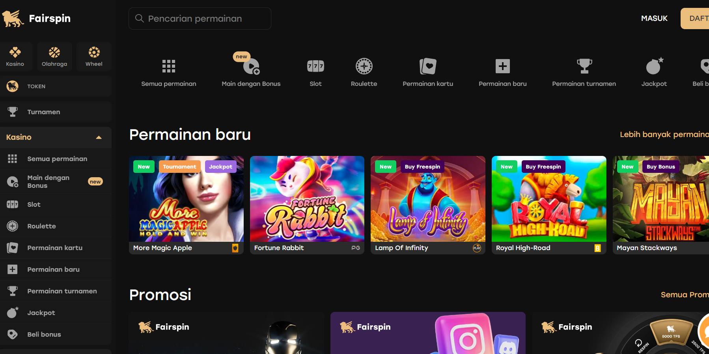The width and height of the screenshot is (709, 354).
Task: Click the Permainan baru plus icon in sidebar
Action: point(13,269)
